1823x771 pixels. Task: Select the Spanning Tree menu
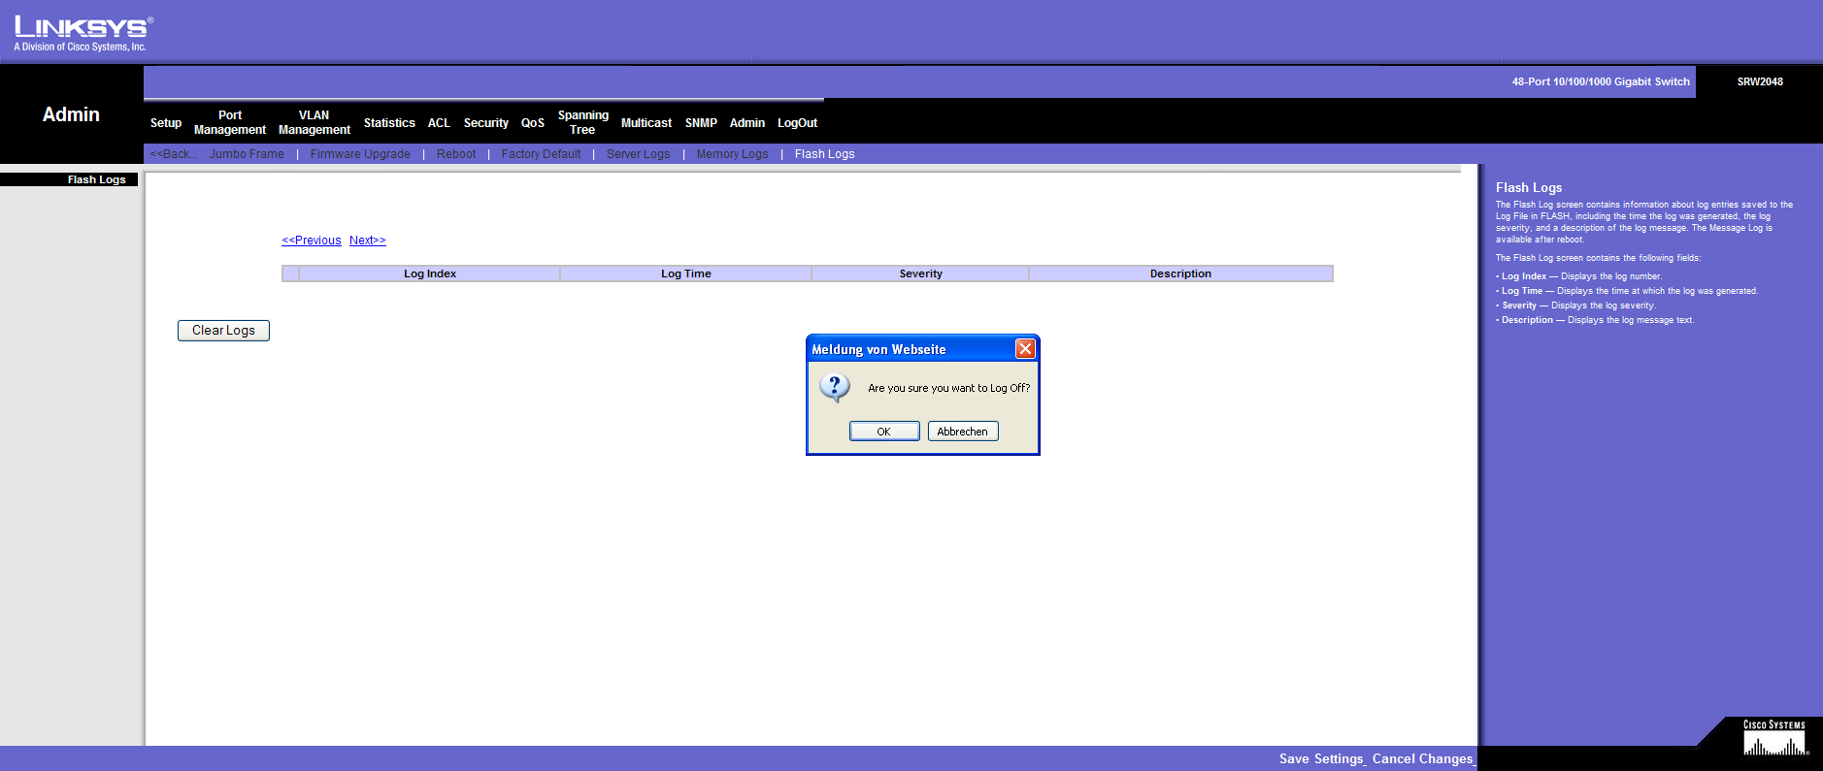(582, 122)
